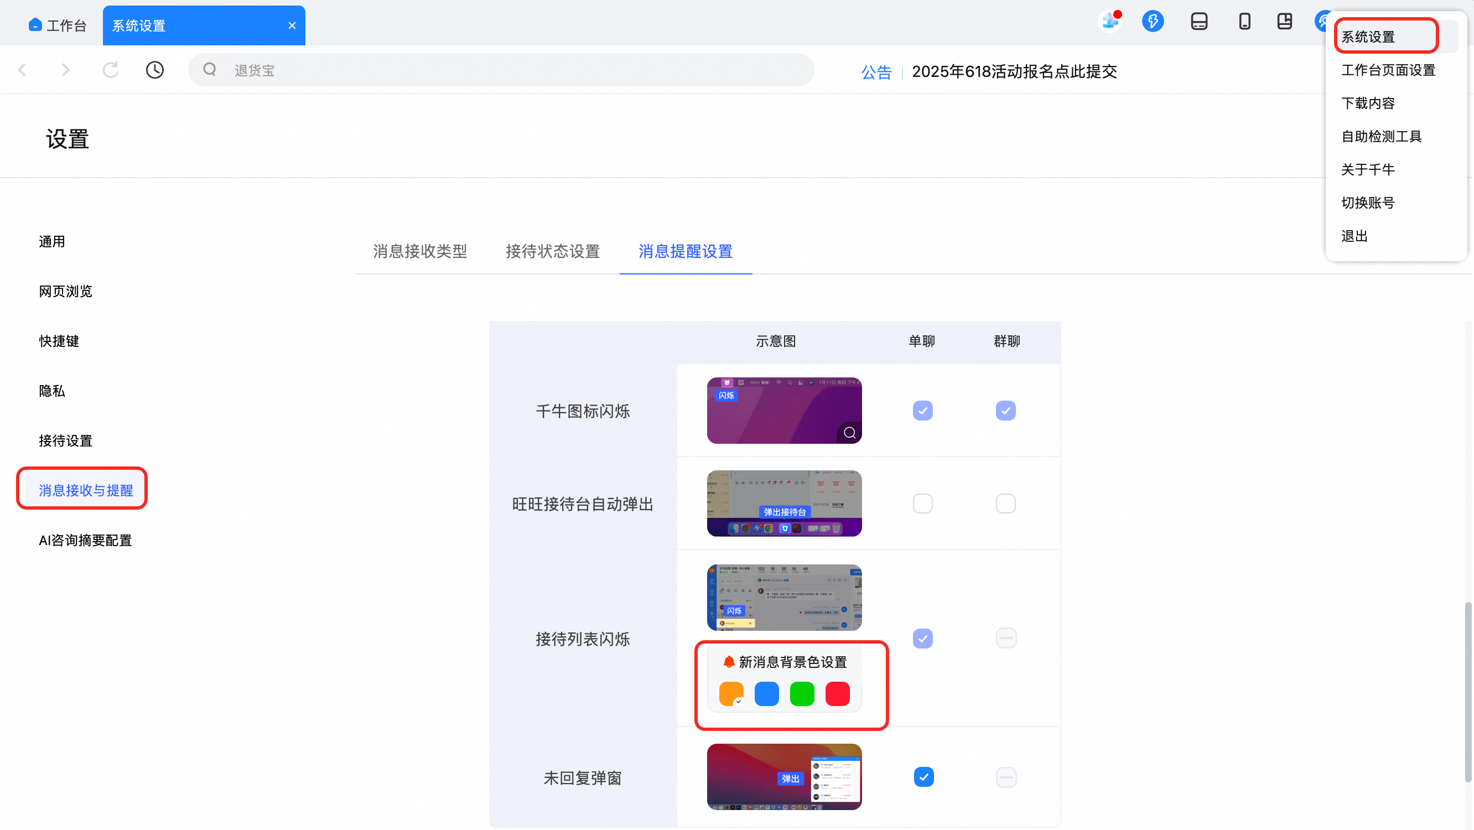Click 退出 to quit
This screenshot has height=830, width=1474.
click(x=1354, y=236)
